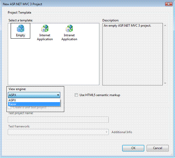Click the 'Test framework:' label
The height and width of the screenshot is (158, 175).
[x=19, y=126]
